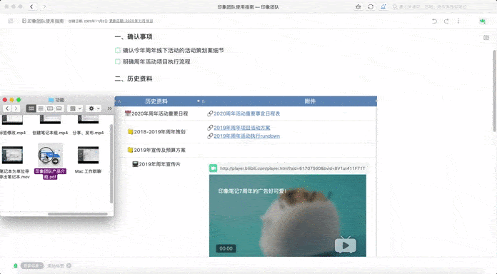Click the green notebook icon in bottom bar
The height and width of the screenshot is (274, 497).
point(16,265)
